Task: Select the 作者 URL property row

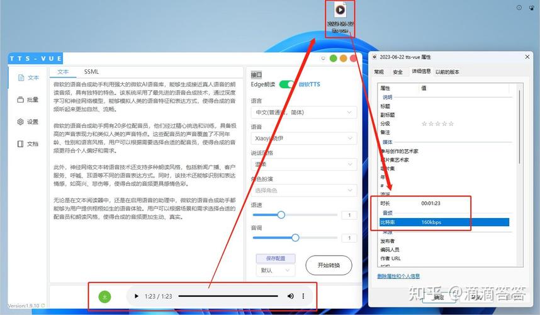Action: coord(444,258)
